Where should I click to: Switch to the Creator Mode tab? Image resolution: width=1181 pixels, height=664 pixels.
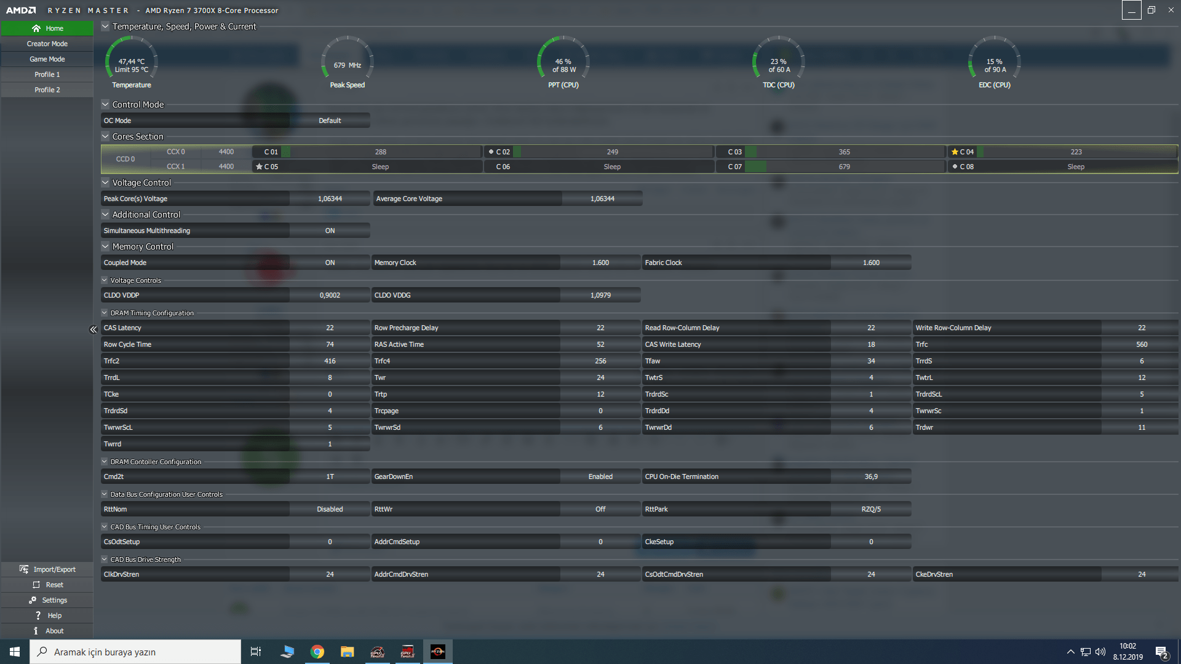(x=47, y=44)
